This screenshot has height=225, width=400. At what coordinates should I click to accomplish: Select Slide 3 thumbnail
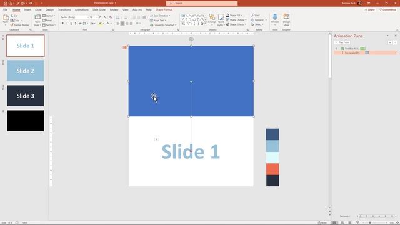coord(25,96)
